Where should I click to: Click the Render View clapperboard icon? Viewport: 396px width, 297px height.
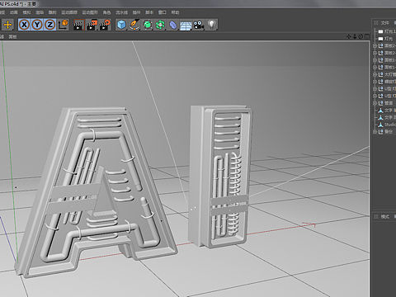(78, 25)
